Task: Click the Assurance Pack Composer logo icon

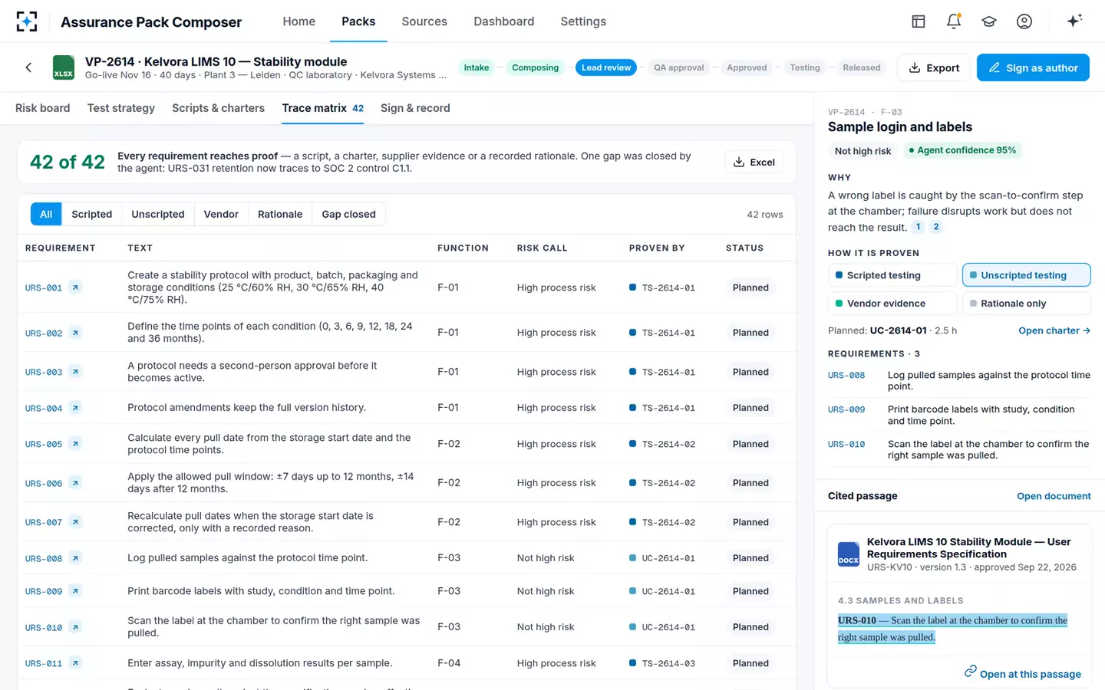Action: pyautogui.click(x=27, y=21)
